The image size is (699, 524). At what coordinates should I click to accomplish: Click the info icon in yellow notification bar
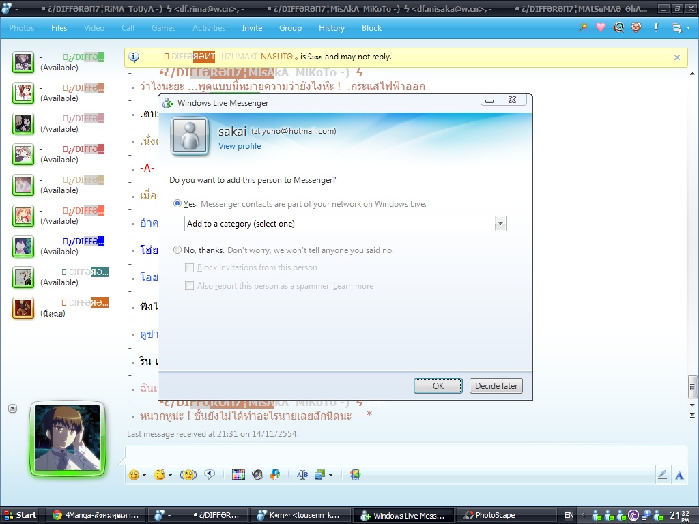pos(134,57)
